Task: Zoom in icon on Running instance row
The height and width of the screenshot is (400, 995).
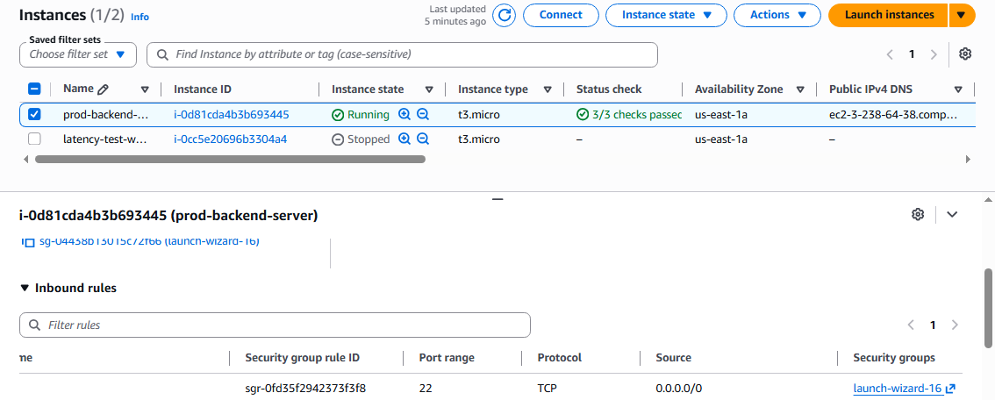Action: click(404, 115)
